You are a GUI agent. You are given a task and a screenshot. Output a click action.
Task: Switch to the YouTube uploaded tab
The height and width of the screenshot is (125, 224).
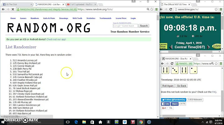point(82,4)
